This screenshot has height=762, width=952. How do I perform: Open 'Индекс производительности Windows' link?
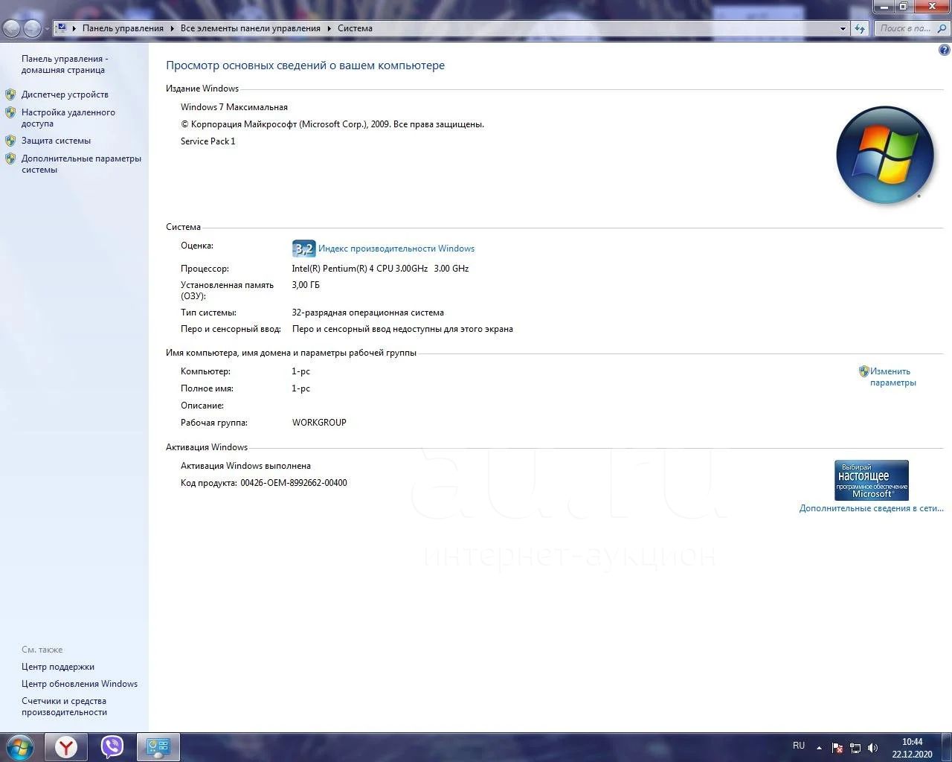[396, 249]
